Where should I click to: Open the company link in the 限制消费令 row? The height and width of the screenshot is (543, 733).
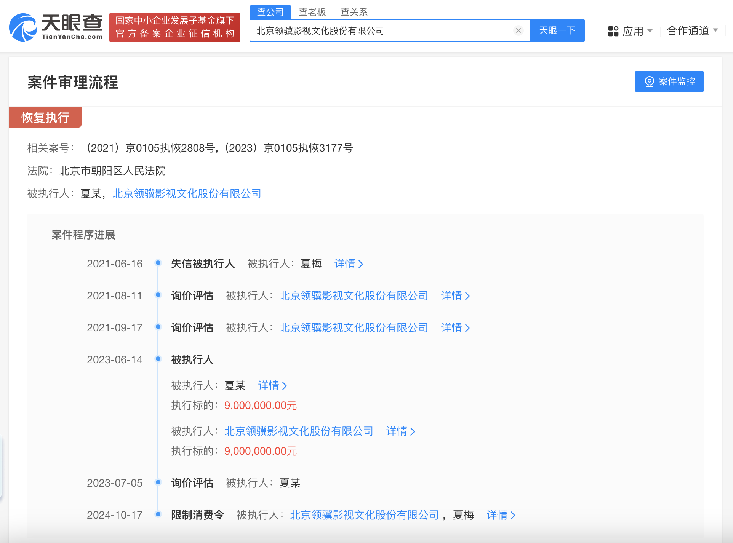click(x=364, y=515)
